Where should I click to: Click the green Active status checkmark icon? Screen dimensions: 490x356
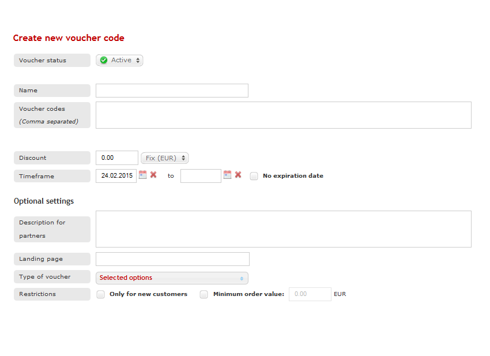104,60
